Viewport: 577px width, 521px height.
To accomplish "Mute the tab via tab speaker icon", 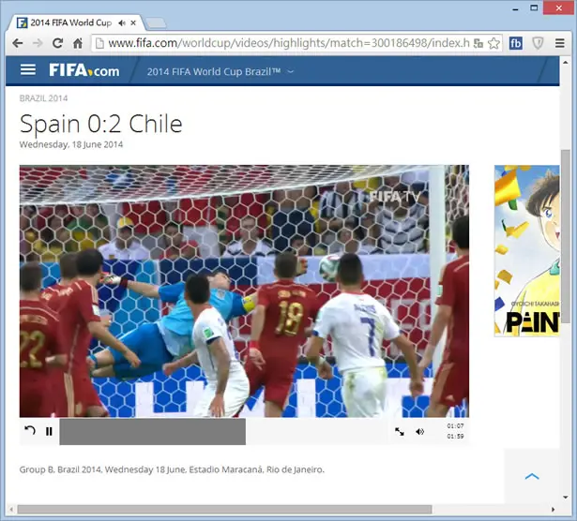I will click(x=122, y=23).
